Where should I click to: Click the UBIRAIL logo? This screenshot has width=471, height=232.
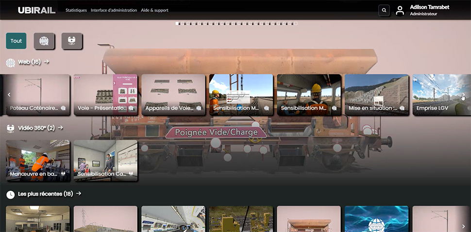(x=37, y=10)
